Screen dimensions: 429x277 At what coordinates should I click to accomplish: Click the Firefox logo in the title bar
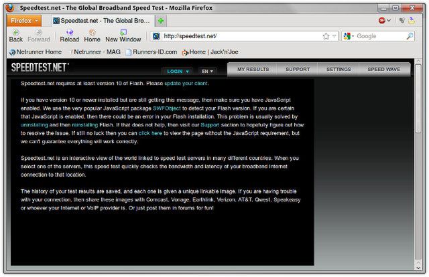[10, 7]
